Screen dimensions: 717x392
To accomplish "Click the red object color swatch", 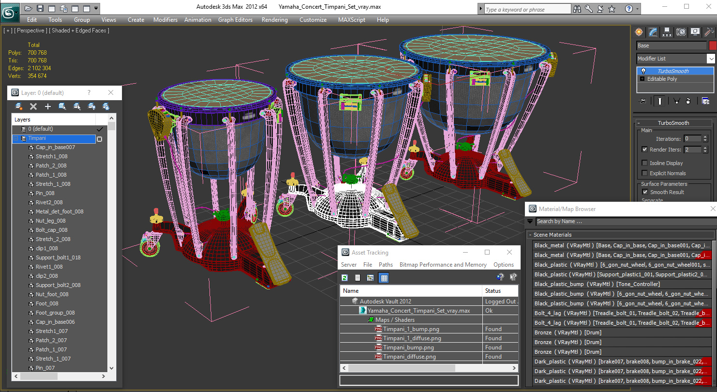I will click(712, 45).
